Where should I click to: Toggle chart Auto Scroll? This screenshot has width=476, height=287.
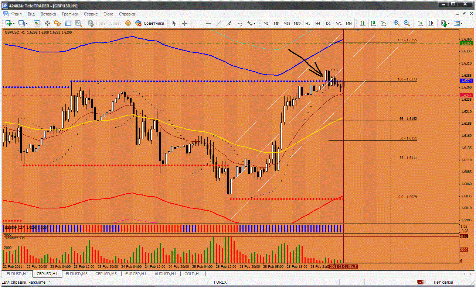pos(421,23)
